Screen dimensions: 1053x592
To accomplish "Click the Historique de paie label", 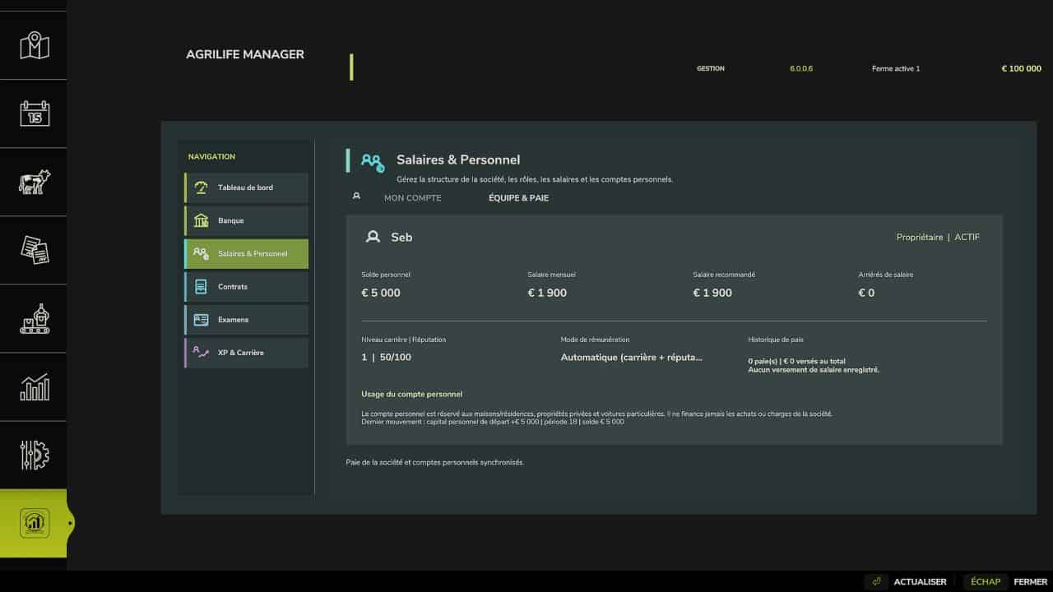I will click(x=776, y=340).
